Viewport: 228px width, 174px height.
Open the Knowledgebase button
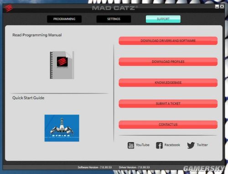coord(168,83)
